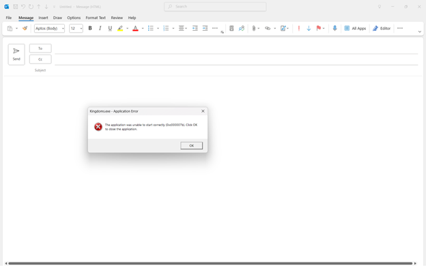This screenshot has height=266, width=426.
Task: Apply yellow text highlight color
Action: (x=120, y=28)
